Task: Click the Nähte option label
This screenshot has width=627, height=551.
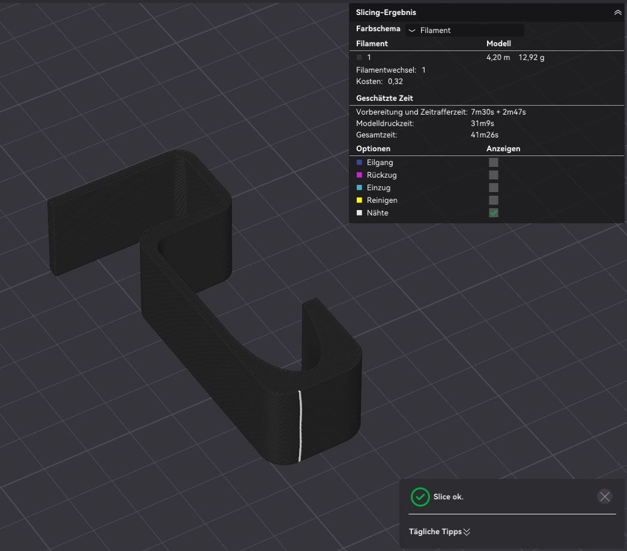Action: point(378,212)
